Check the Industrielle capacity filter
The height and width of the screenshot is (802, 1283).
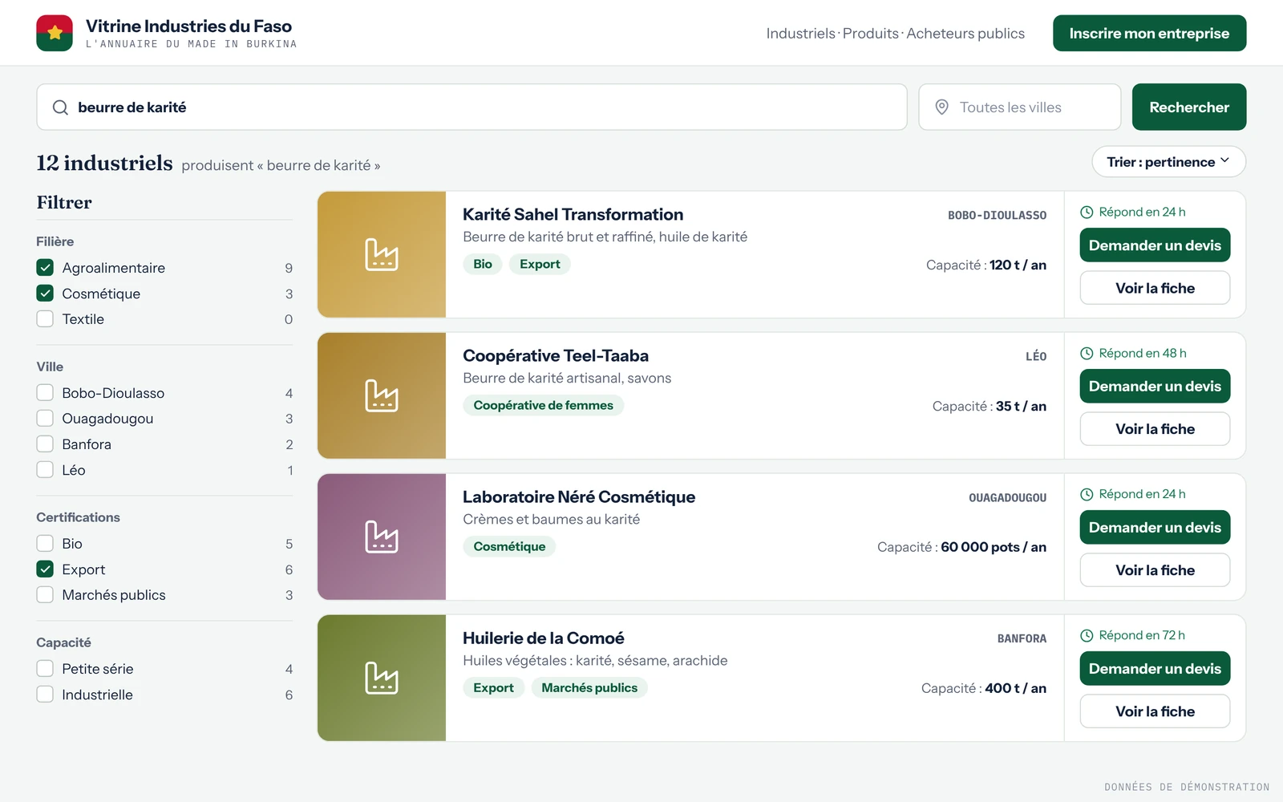(45, 695)
